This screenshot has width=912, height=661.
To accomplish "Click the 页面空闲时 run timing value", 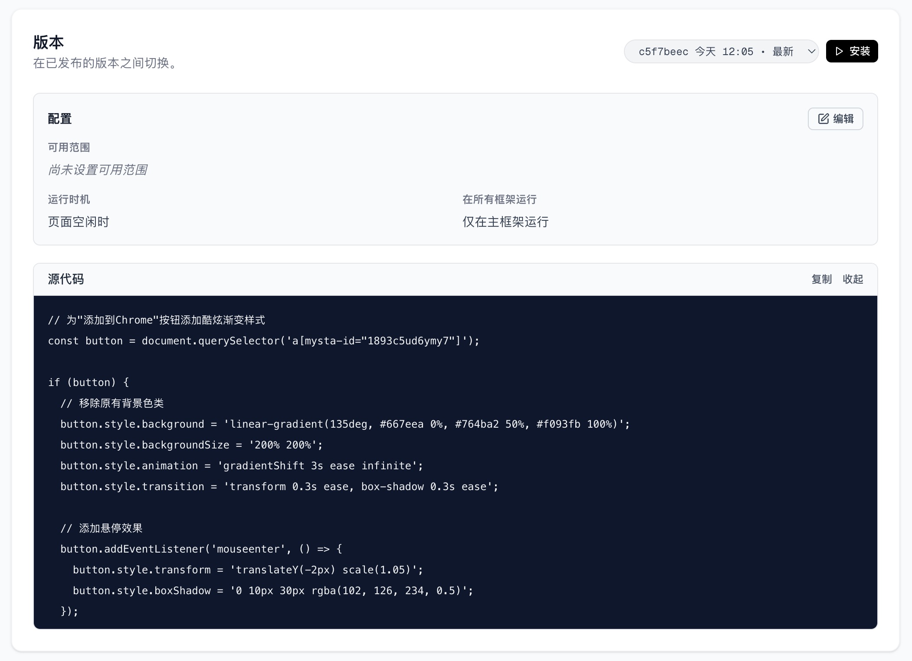I will point(79,222).
